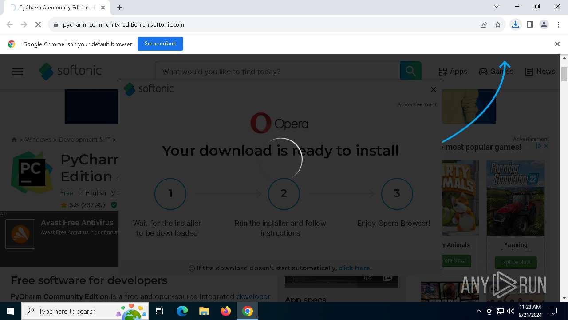Open the Apps section

point(453,72)
